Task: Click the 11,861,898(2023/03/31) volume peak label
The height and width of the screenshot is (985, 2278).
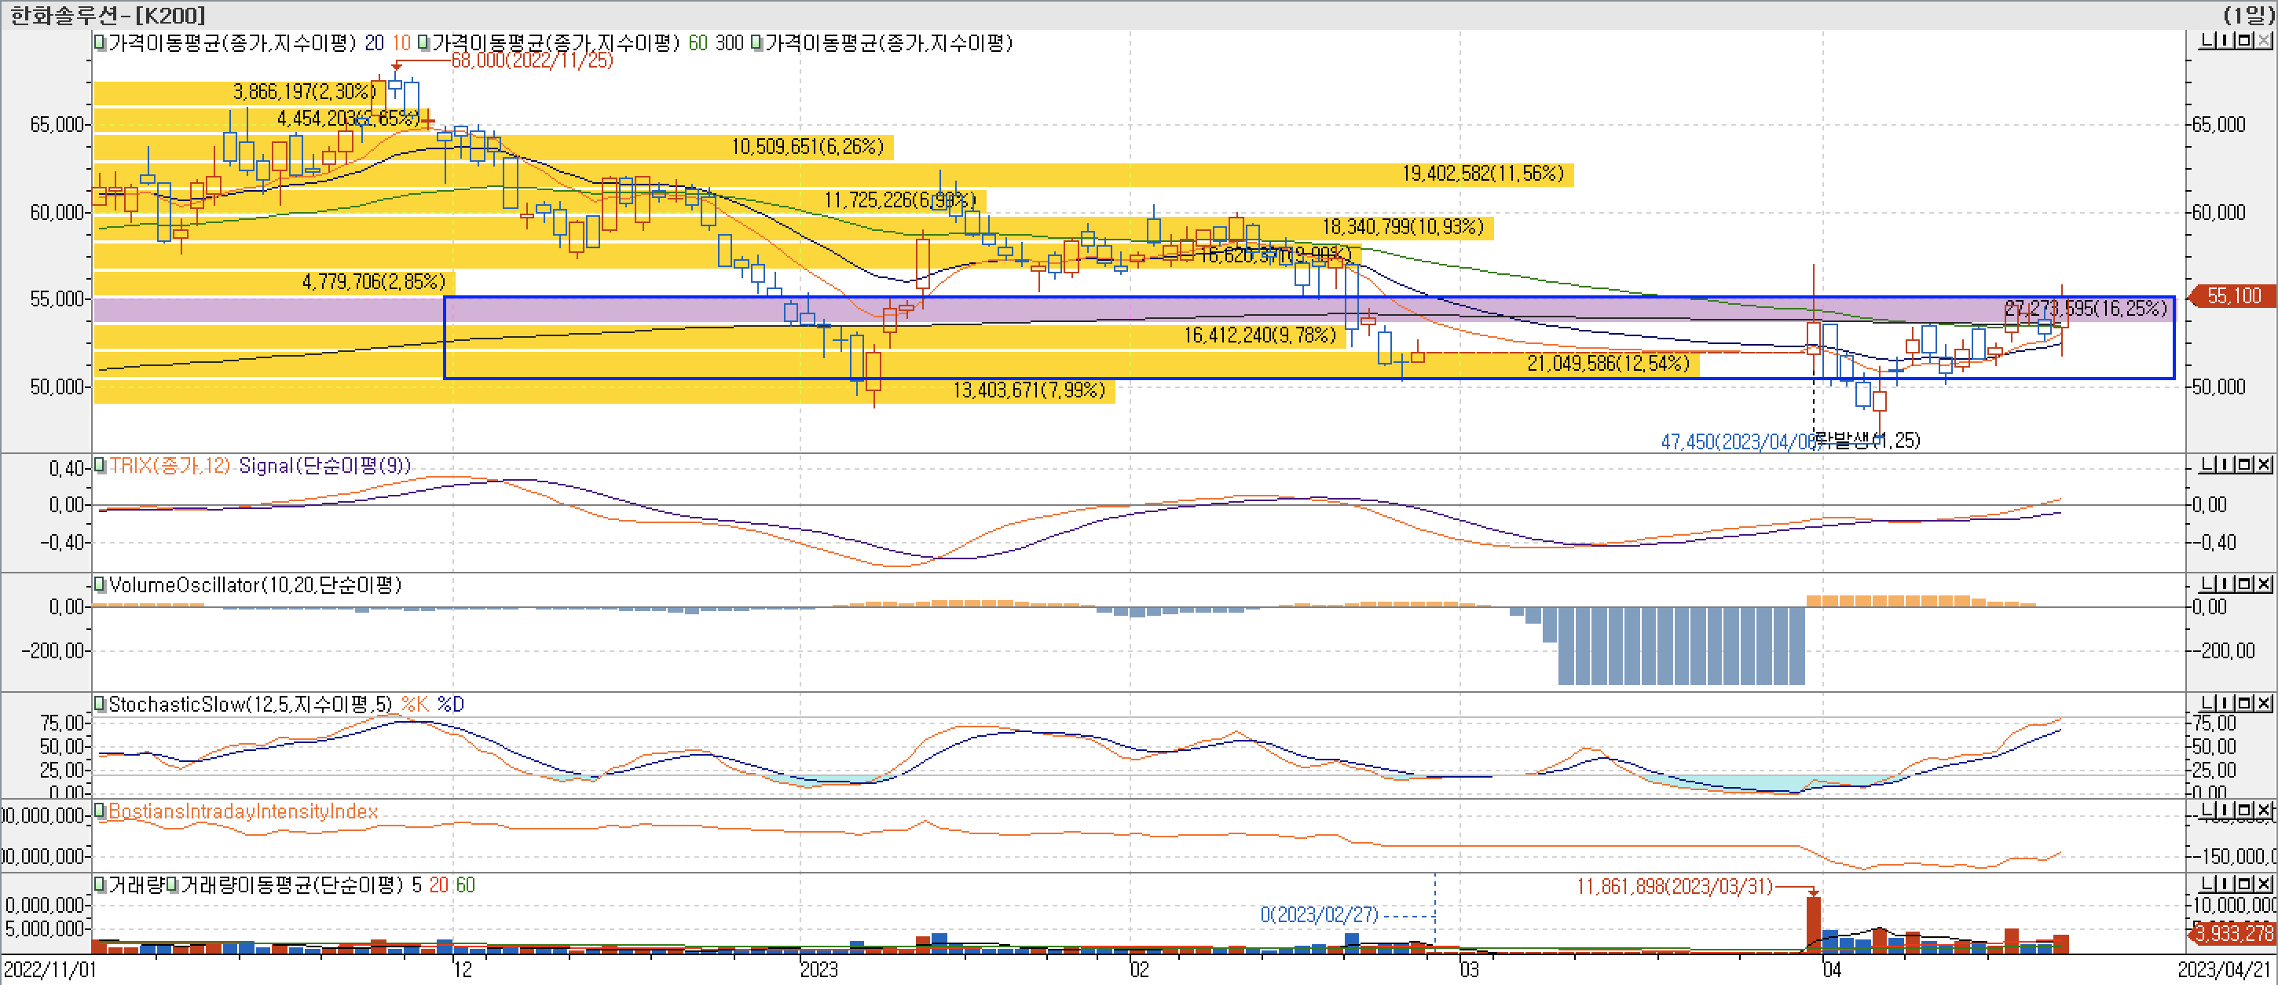Action: pos(1674,886)
